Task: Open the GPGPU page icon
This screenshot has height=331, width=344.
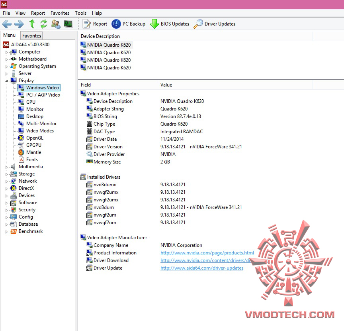Action: (x=21, y=145)
